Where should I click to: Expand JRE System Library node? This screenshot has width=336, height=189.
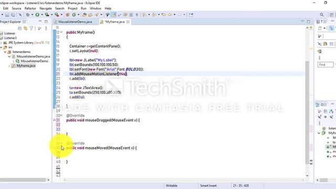pos(1,43)
